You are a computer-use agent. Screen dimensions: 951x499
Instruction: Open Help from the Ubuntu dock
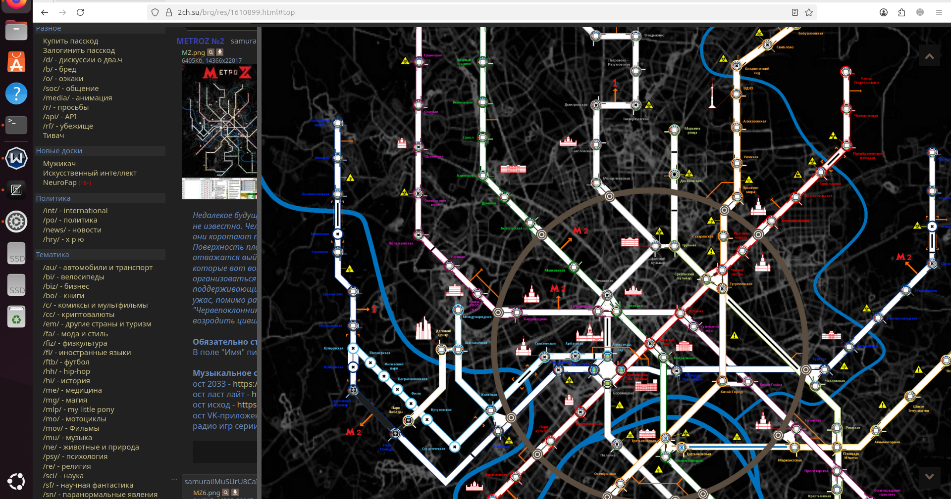click(16, 93)
